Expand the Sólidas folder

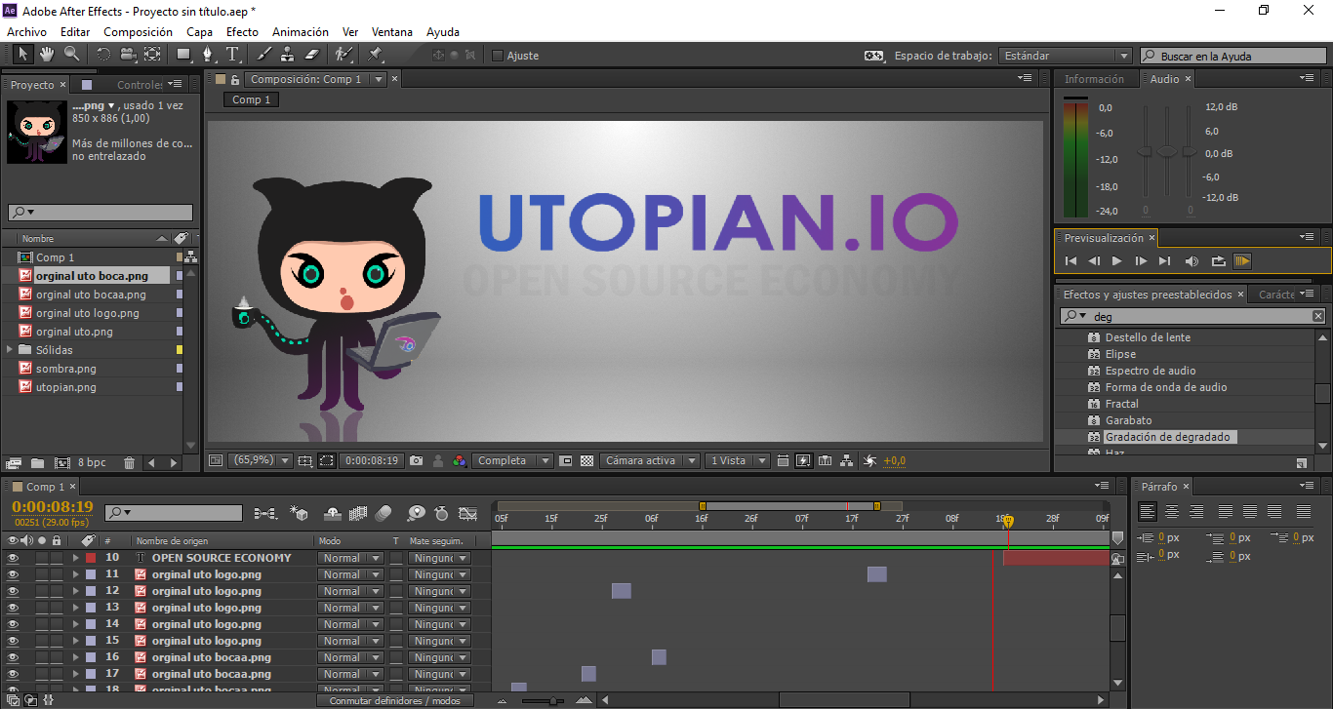10,350
